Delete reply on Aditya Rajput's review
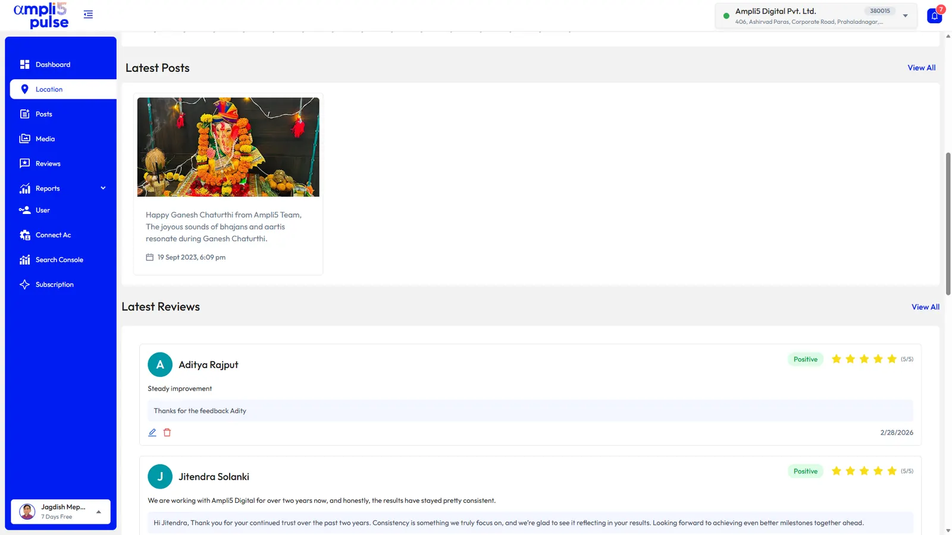The height and width of the screenshot is (535, 952). [167, 433]
